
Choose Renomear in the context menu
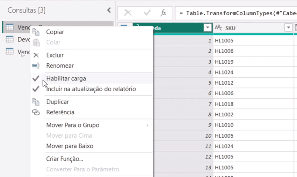pyautogui.click(x=60, y=66)
